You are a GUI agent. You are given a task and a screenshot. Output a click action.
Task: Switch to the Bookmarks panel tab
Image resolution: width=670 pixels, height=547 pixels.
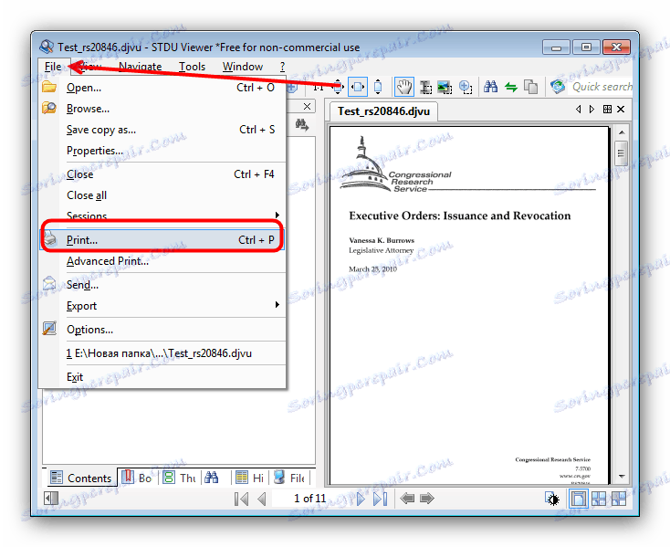pos(137,478)
